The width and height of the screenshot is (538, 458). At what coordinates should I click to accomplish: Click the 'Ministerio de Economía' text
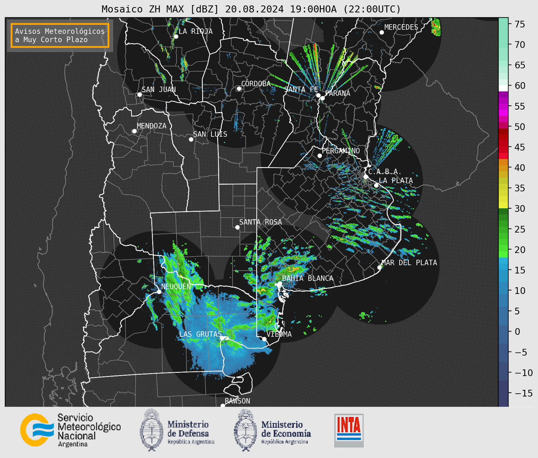[286, 429]
